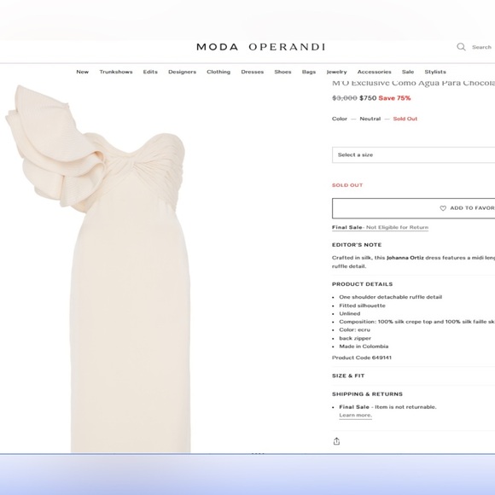Open the Stylists menu
Viewport: 495px width, 495px height.
click(435, 72)
